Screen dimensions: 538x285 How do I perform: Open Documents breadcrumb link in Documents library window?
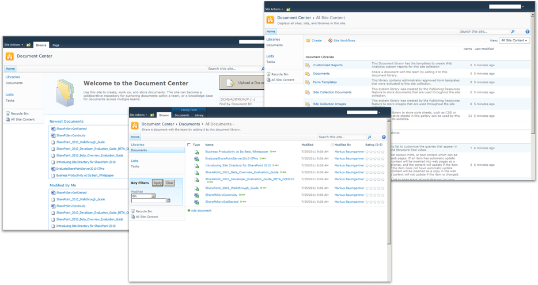[x=190, y=124]
